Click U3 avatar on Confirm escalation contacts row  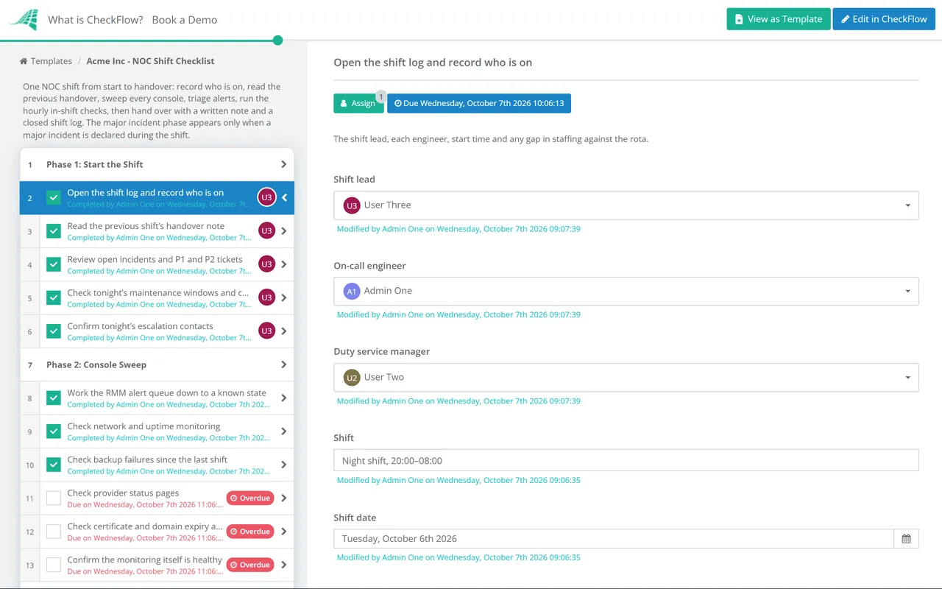[x=266, y=331]
